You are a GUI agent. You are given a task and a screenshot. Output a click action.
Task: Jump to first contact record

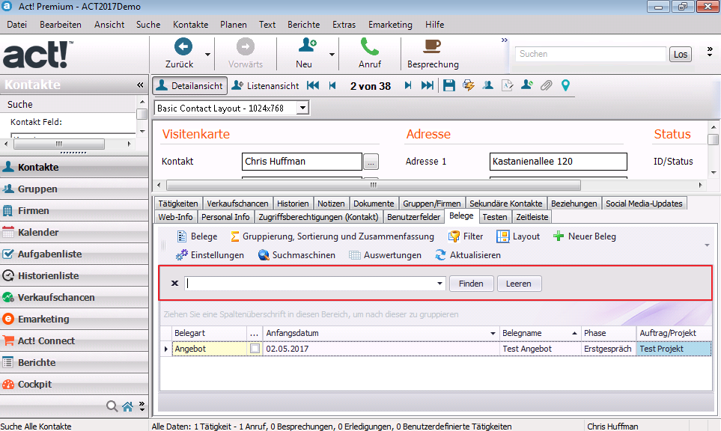313,85
